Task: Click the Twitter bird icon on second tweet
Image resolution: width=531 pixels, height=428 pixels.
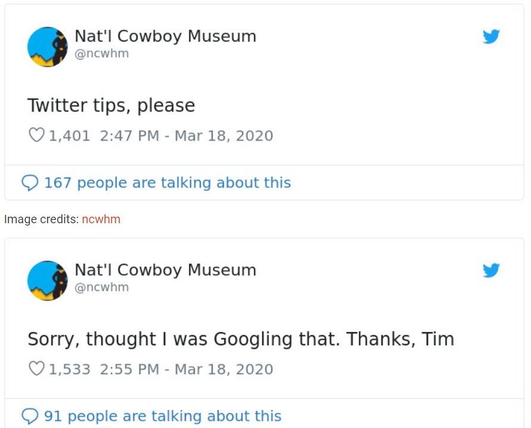Action: [x=491, y=271]
